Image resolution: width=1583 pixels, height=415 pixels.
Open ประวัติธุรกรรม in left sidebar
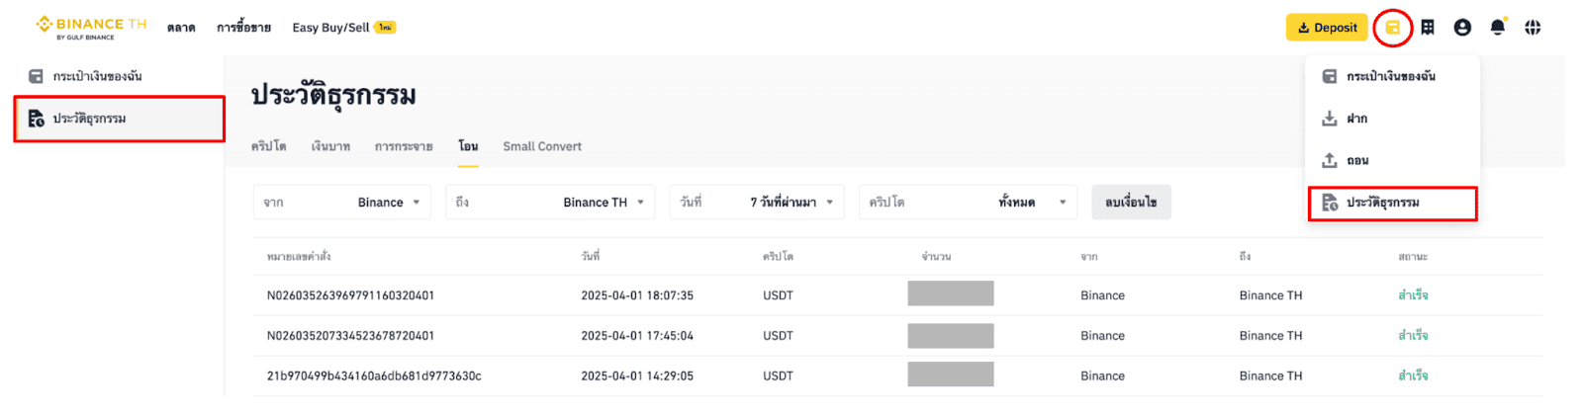pos(89,119)
